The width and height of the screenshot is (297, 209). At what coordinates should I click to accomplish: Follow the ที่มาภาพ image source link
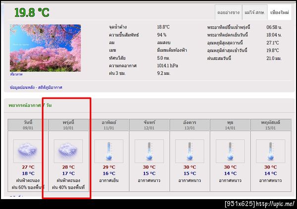[16, 74]
